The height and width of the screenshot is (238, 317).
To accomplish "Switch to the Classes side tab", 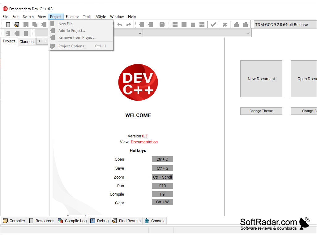I will 27,42.
